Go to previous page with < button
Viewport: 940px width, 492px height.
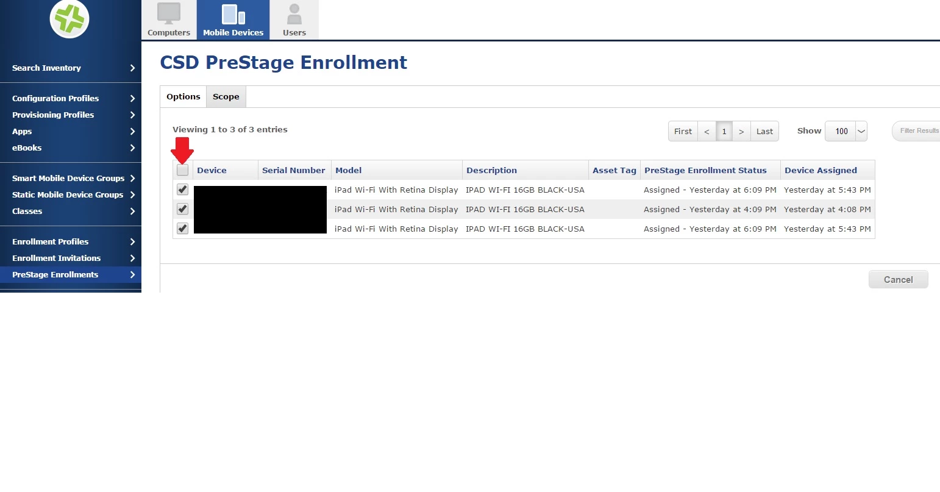click(x=707, y=131)
